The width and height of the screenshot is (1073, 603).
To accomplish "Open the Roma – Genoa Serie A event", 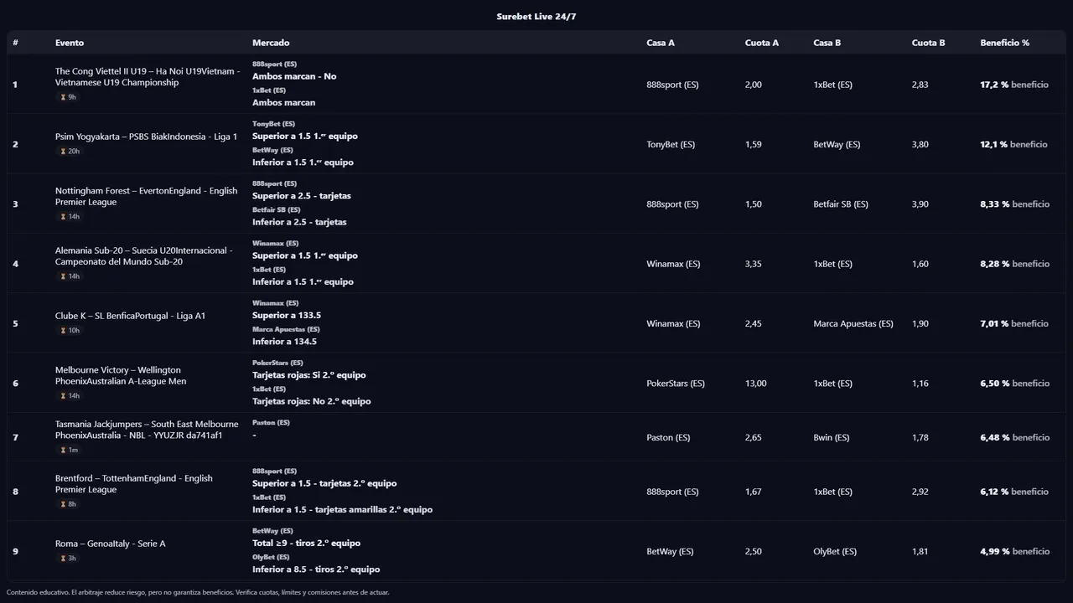I will coord(111,544).
